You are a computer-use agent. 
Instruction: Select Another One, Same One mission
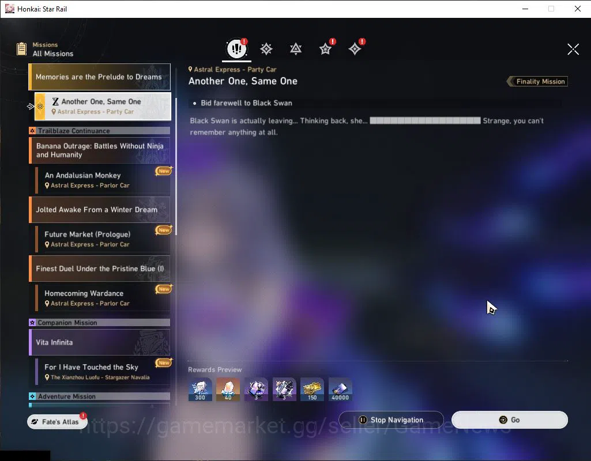coord(103,106)
